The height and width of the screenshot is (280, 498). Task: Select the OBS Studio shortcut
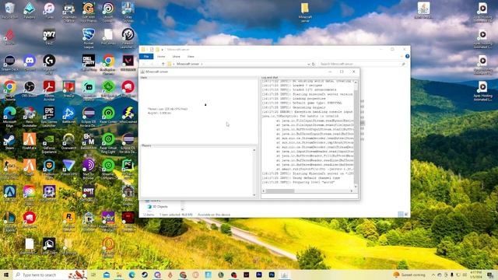30,89
